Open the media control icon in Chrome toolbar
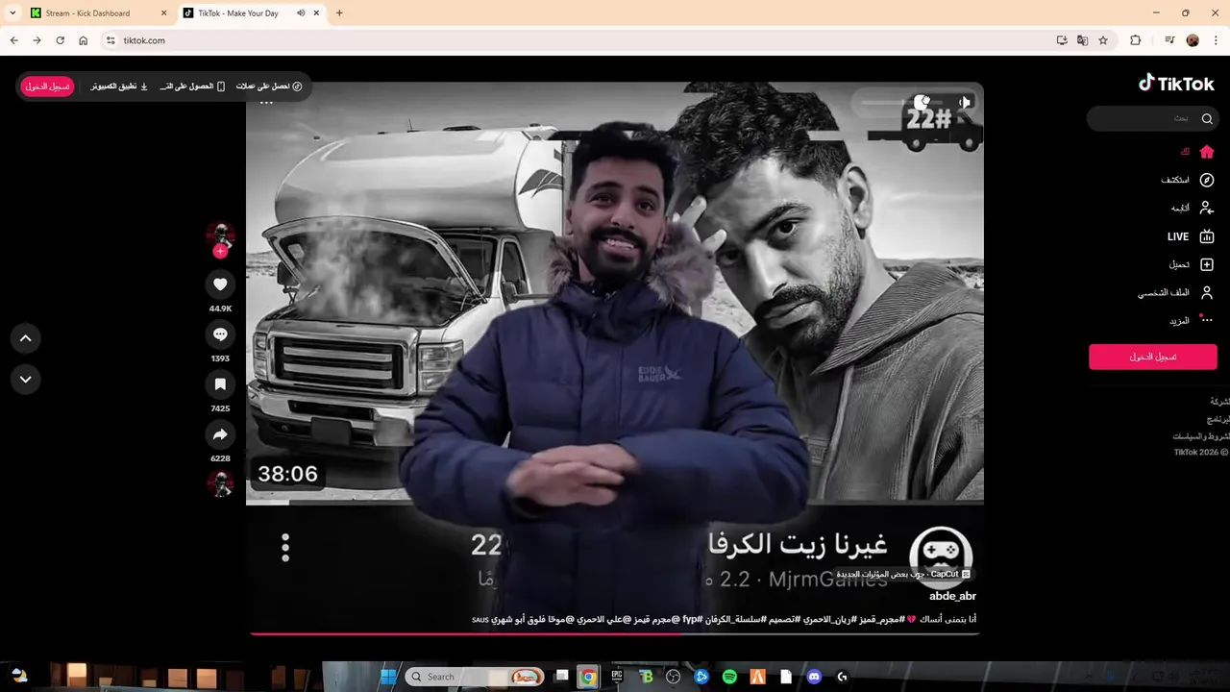1230x692 pixels. click(1169, 40)
